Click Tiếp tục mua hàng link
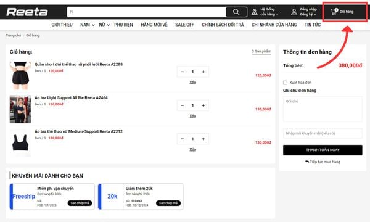Screen dimensions: 370x222 [323, 162]
